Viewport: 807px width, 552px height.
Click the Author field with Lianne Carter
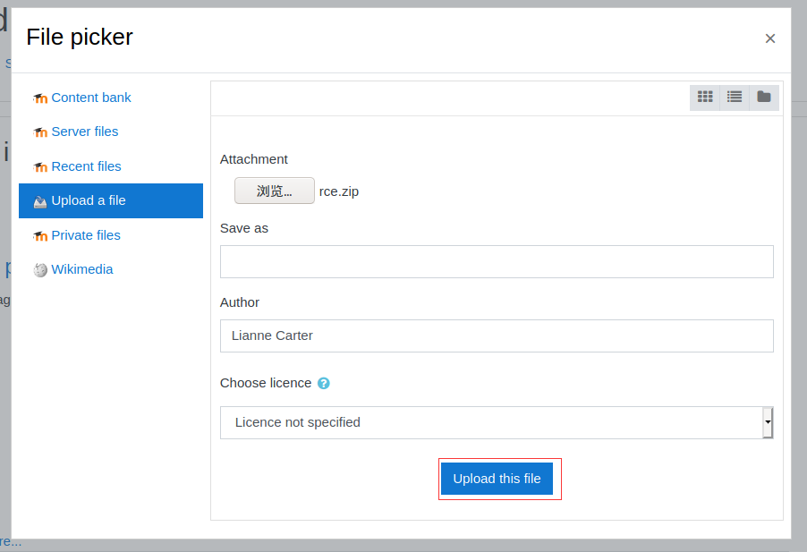[497, 335]
